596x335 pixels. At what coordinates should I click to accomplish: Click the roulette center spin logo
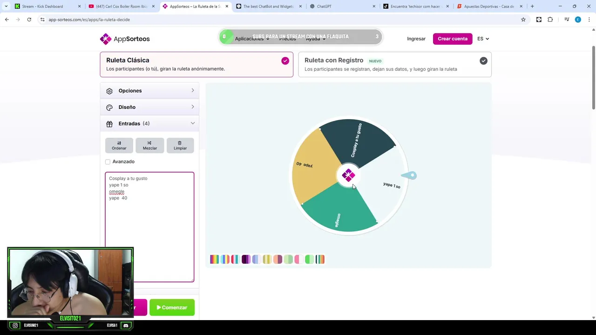click(348, 175)
